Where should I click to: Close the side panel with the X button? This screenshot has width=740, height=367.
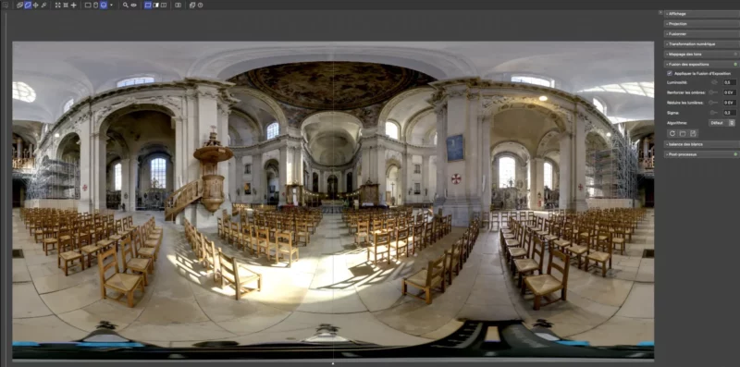[660, 13]
